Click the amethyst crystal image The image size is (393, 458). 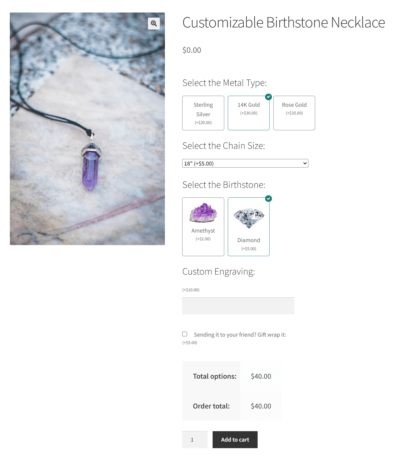[203, 213]
